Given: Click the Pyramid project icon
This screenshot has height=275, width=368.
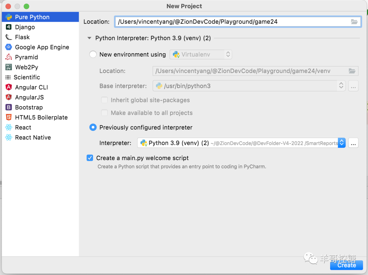Looking at the screenshot, I should pos(9,57).
